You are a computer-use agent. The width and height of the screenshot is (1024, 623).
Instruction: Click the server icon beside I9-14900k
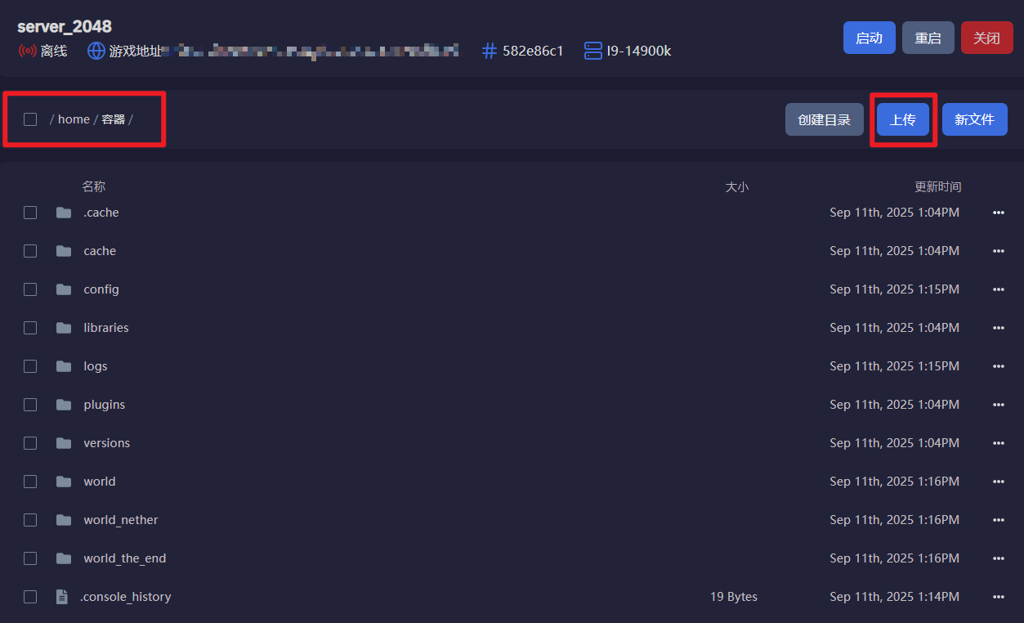(593, 51)
